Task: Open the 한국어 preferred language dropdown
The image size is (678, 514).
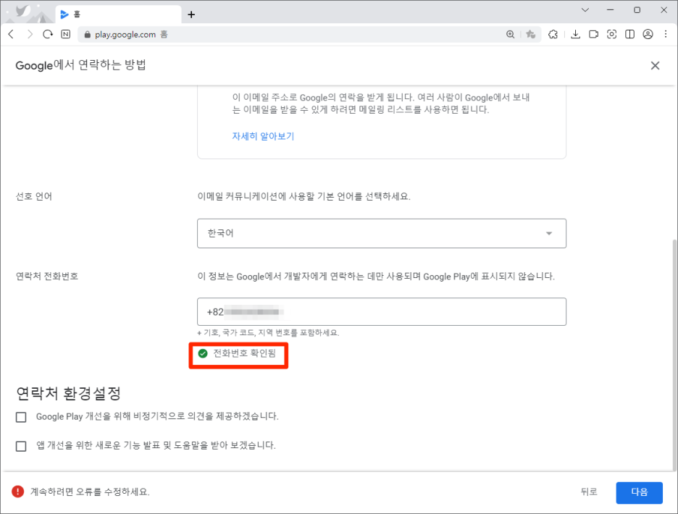Action: tap(381, 233)
